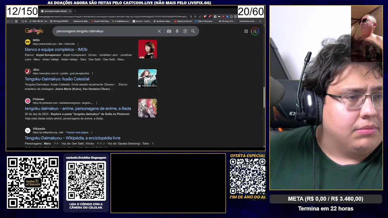Open the 'BBC The Story of Ch...' bookmark
This screenshot has width=388, height=218.
pos(225,21)
